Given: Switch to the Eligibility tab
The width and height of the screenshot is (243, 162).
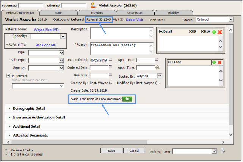Looking at the screenshot, I should 174,12.
